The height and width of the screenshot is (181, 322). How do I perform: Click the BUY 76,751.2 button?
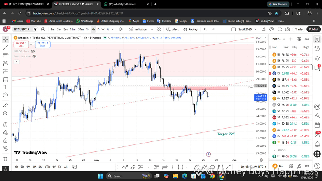coord(43,44)
